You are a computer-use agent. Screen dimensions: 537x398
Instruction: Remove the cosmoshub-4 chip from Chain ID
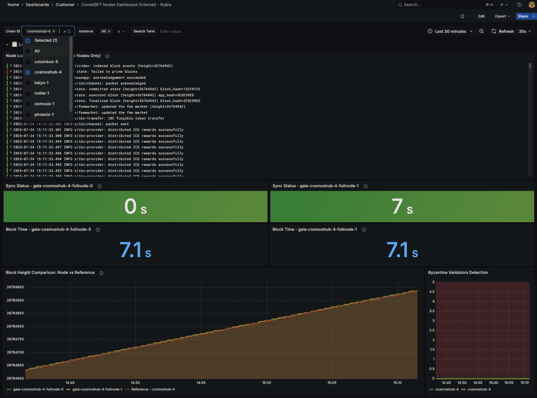54,31
